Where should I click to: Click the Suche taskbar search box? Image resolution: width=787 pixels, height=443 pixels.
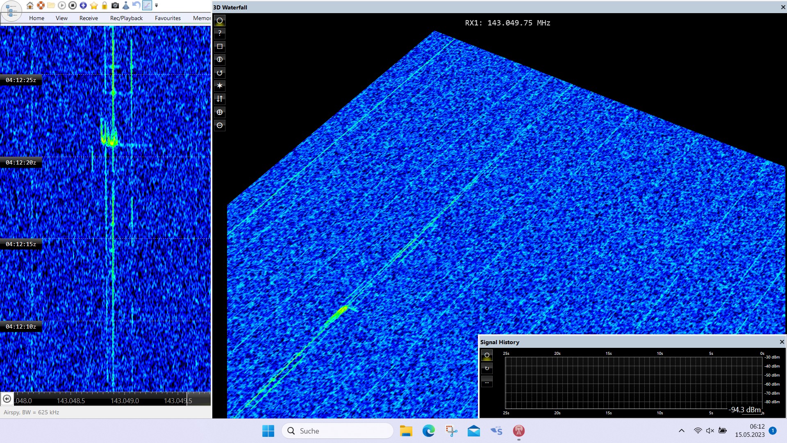tap(337, 431)
